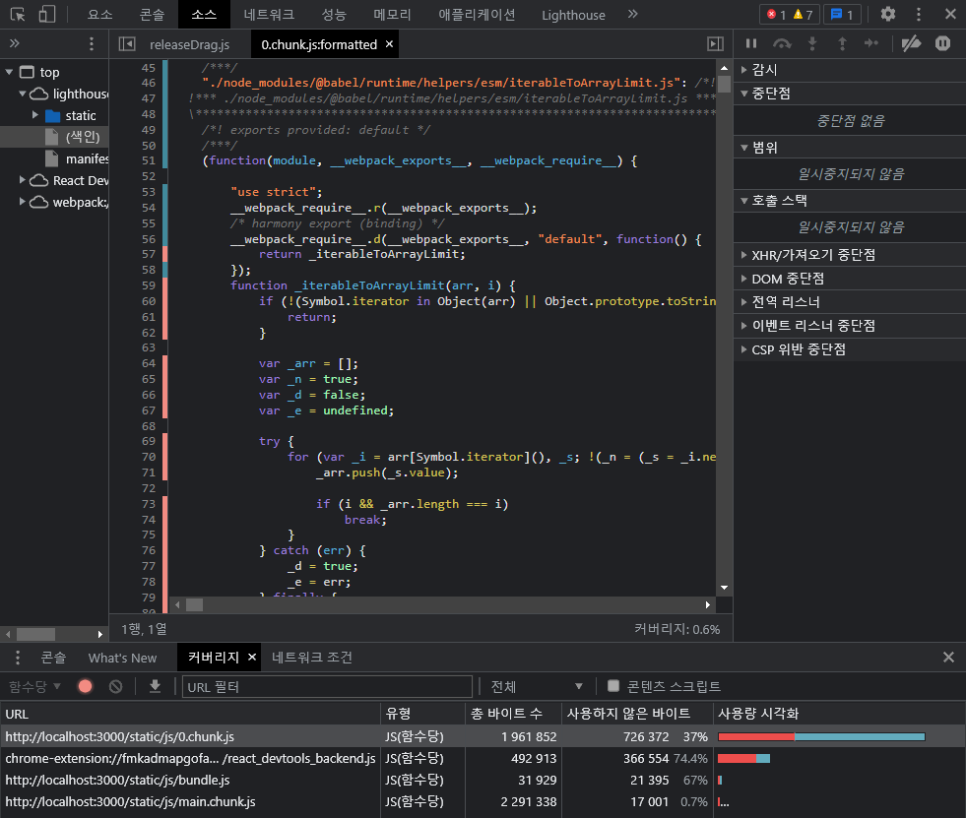The height and width of the screenshot is (818, 966).
Task: Open the 메모리 tab
Action: 392,14
